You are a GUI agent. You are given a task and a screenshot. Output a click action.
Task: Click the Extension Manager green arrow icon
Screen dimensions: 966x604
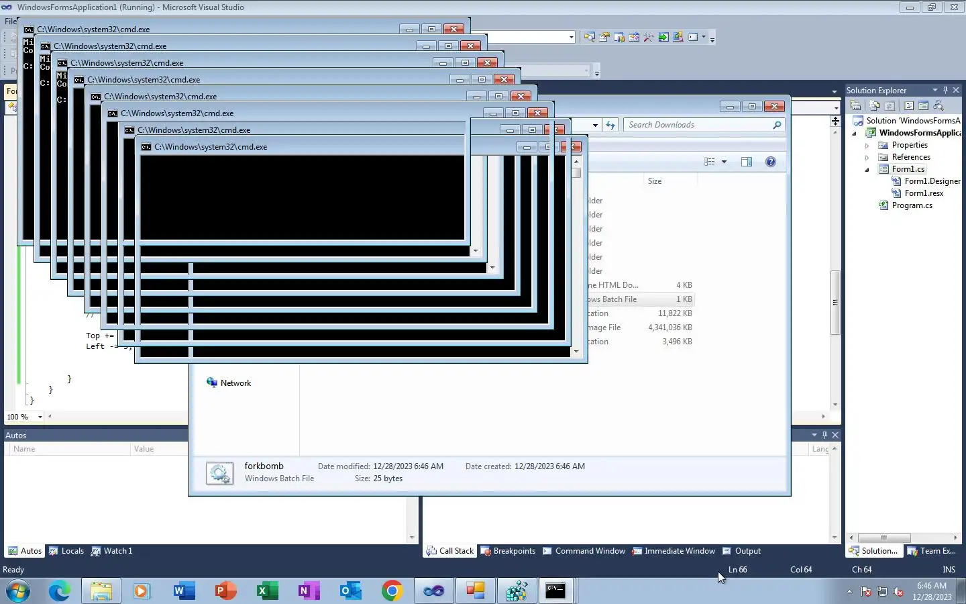pyautogui.click(x=663, y=37)
